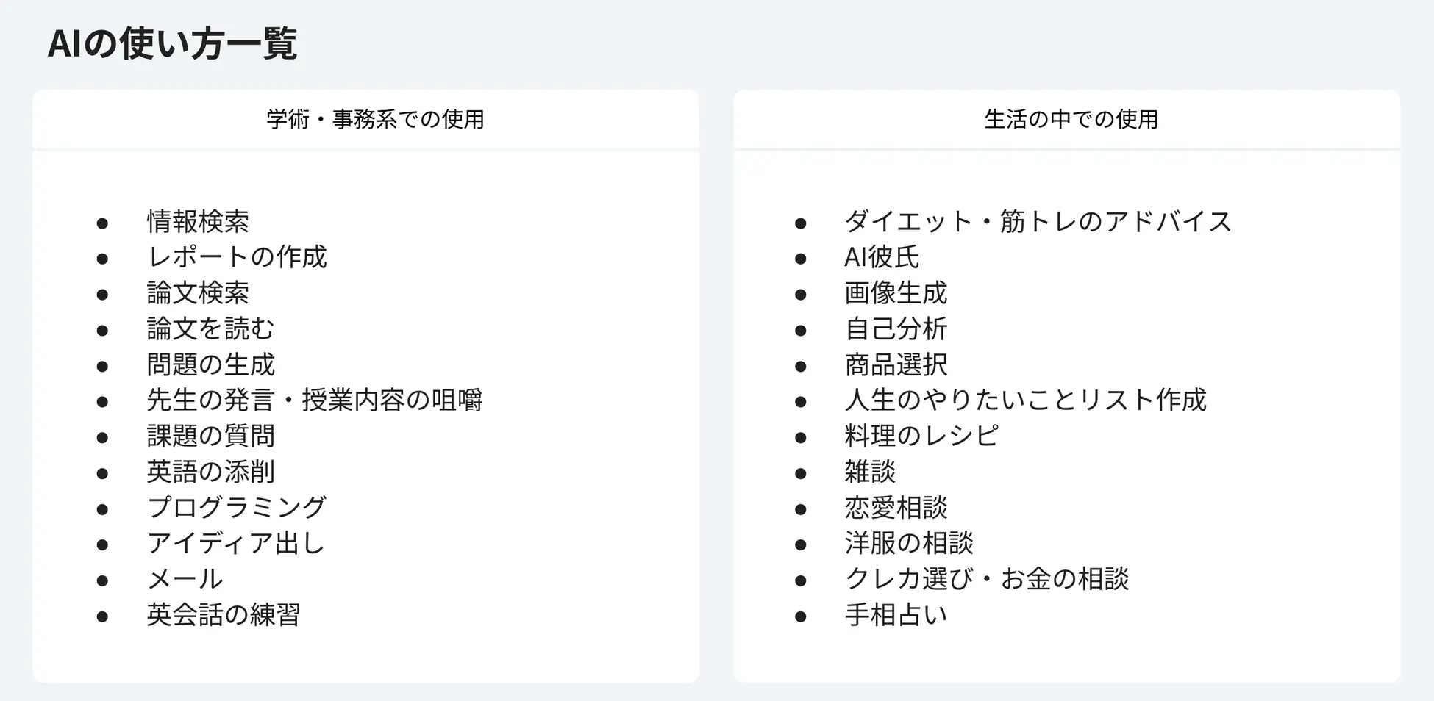
Task: Click "先生の発言・授業内容の咀嚼" item
Action: (315, 400)
